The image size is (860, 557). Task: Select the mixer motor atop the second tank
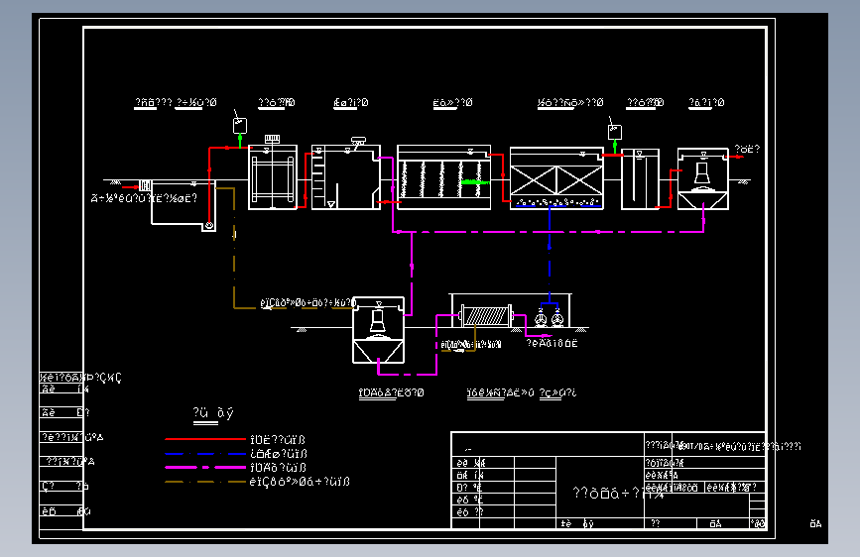(358, 141)
